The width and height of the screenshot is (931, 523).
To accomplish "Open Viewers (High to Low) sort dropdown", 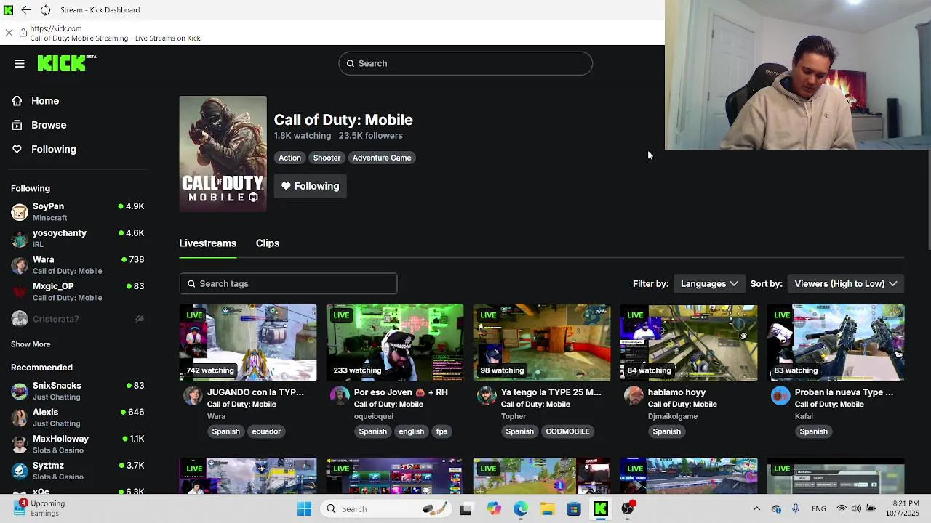I will pos(846,284).
